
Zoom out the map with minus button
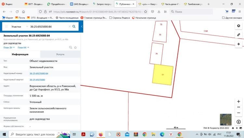(238, 113)
